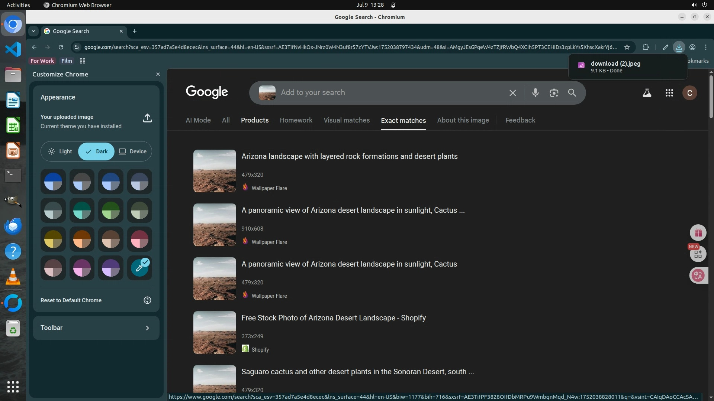Open the Downloads toolbar icon

[679, 47]
